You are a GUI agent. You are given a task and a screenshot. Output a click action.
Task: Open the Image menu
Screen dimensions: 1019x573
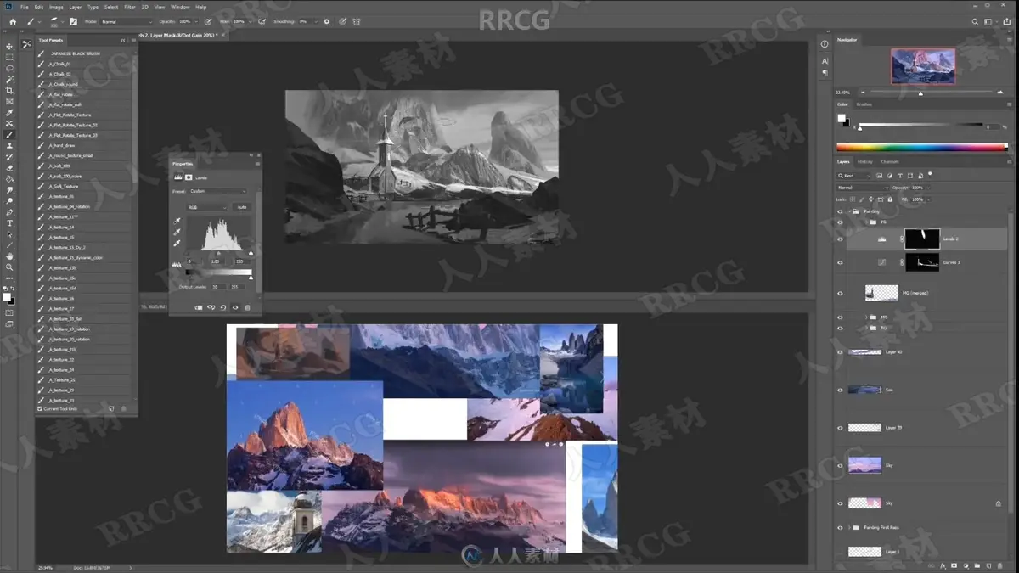point(56,7)
